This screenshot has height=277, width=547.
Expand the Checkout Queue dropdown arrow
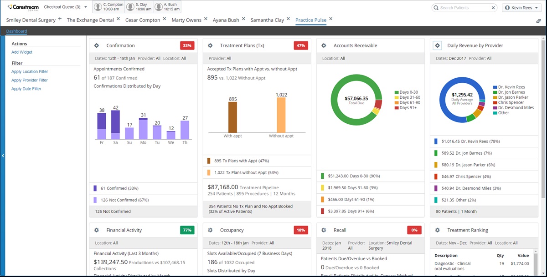click(86, 7)
